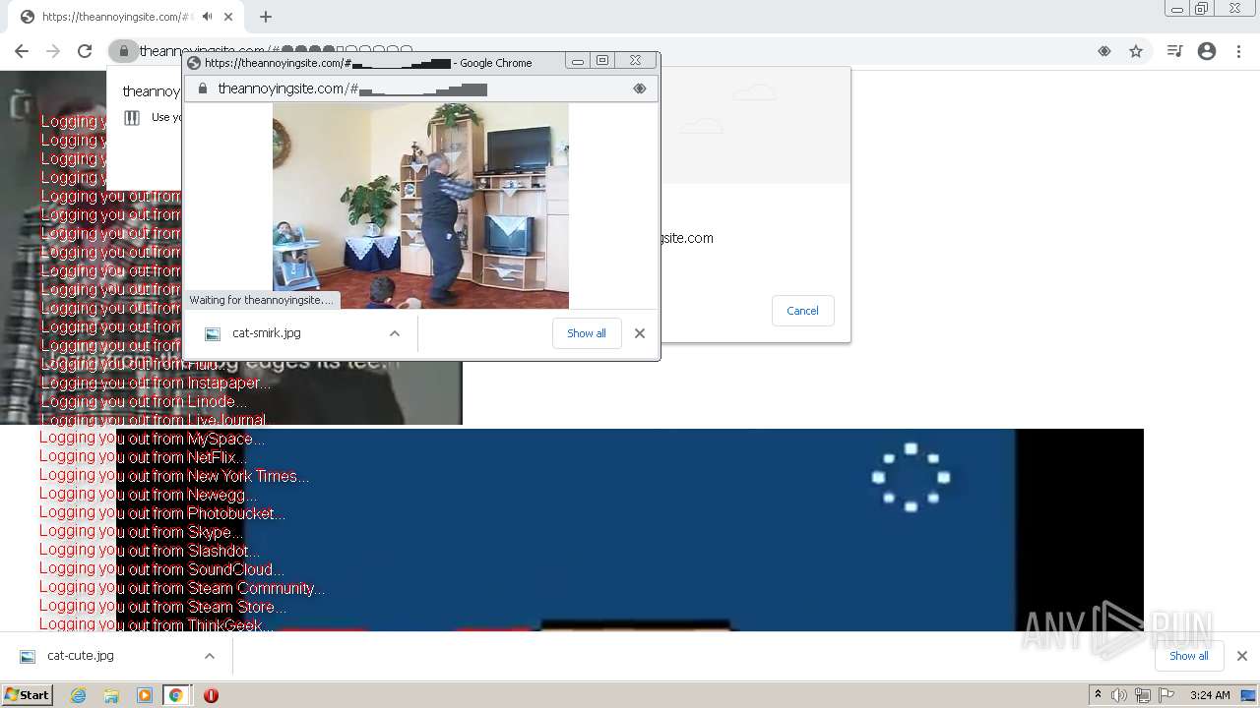Click the popup window's address bar URL
Viewport: 1260px width, 708px height.
(x=352, y=88)
